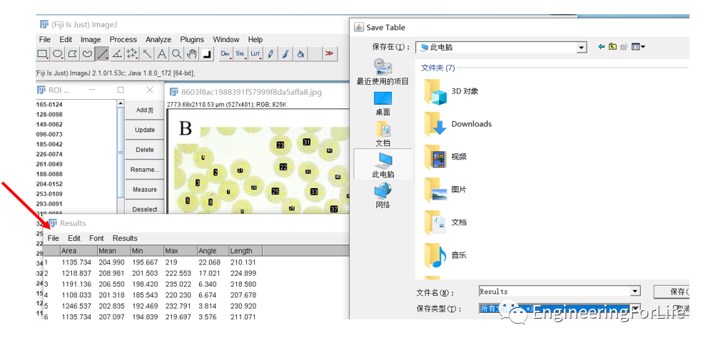Click the back arrow in Save Table

tap(601, 46)
